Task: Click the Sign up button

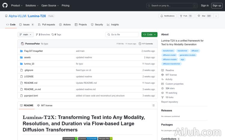Action: [x=216, y=5]
